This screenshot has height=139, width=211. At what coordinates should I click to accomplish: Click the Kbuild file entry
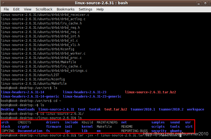coord(87,122)
